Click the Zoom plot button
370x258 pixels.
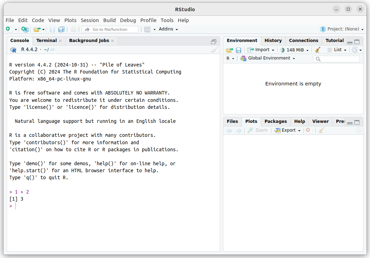click(x=257, y=130)
